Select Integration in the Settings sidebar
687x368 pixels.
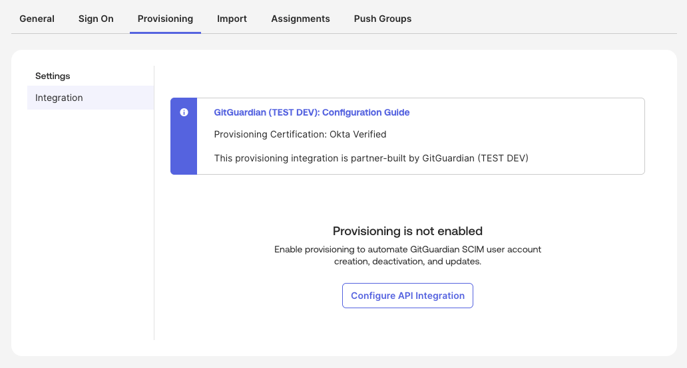[91, 98]
